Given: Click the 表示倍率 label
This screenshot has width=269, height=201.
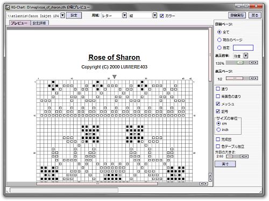Looking at the screenshot, I should (222, 56).
